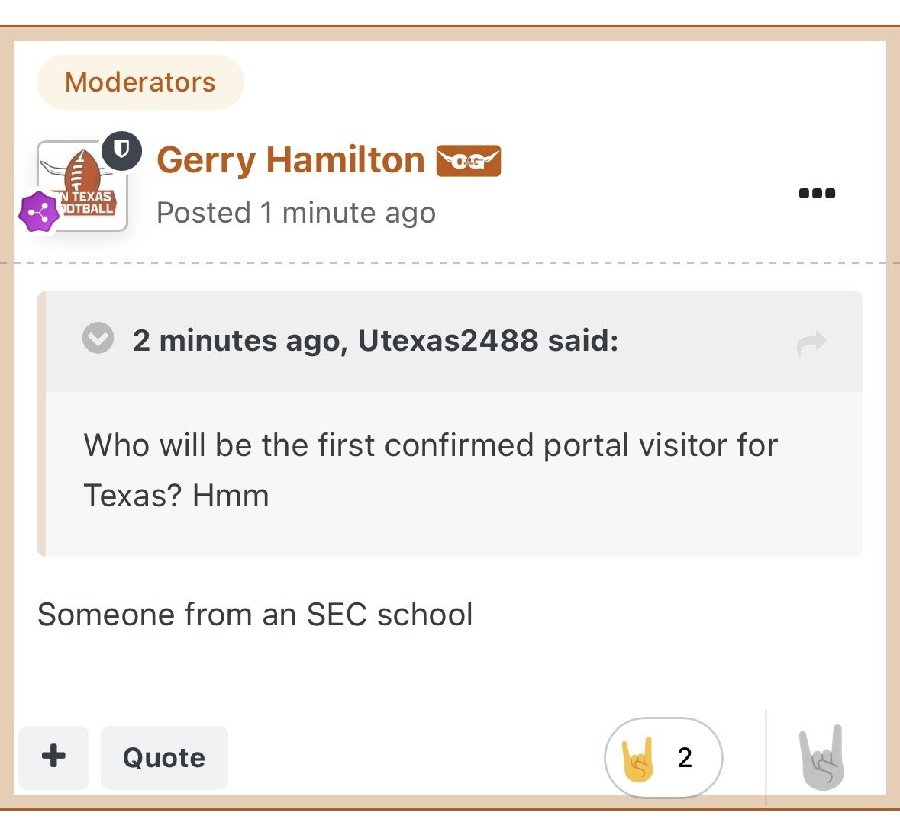Open the 'Posted 1 minute ago' permalink
This screenshot has width=900, height=835.
click(x=295, y=213)
